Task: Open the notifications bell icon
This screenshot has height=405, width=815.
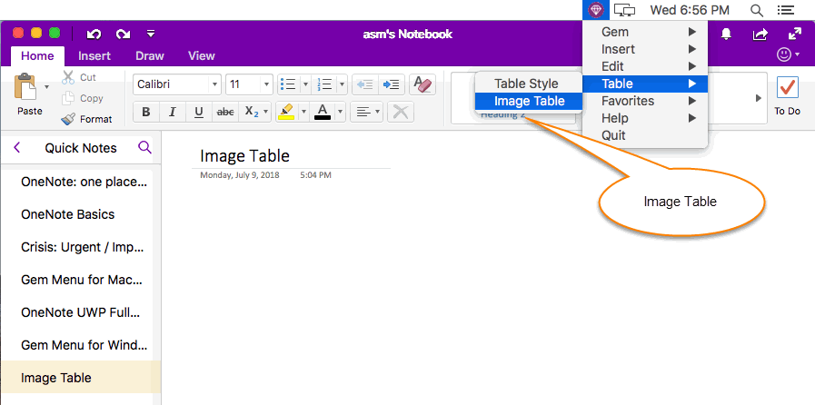Action: (x=726, y=35)
